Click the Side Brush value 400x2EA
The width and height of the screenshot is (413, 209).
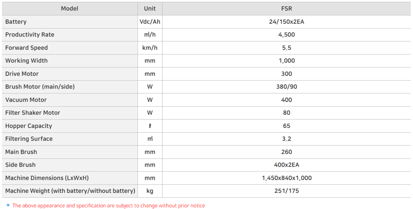pos(286,165)
